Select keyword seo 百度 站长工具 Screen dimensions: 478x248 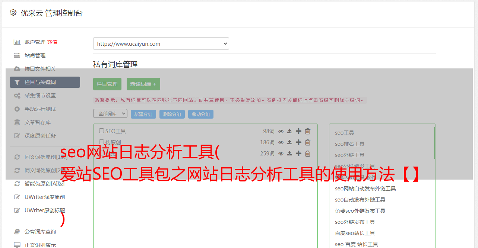[356, 244]
